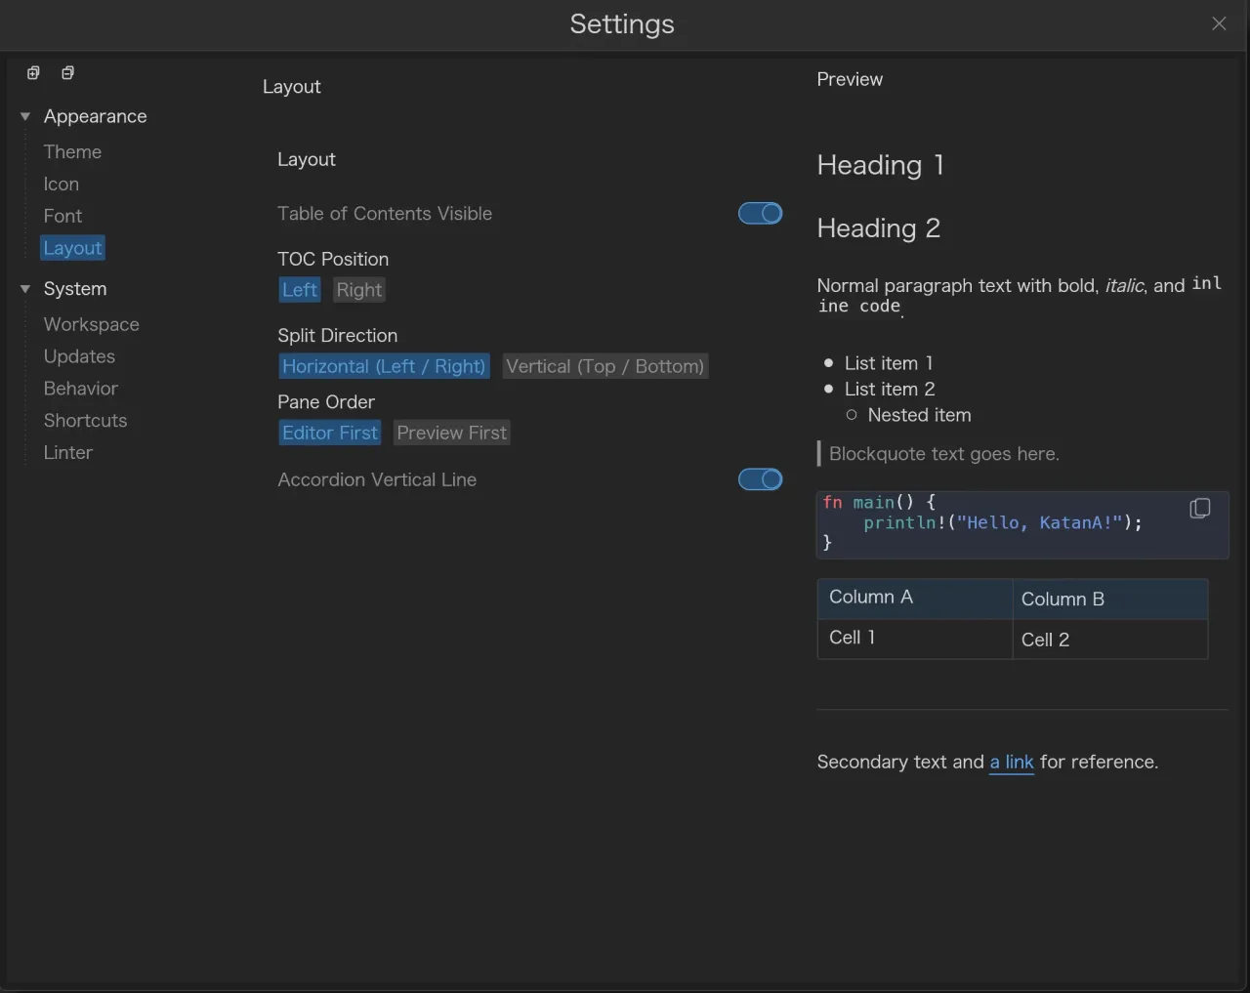Select Preview First pane order
1250x993 pixels.
pos(451,433)
